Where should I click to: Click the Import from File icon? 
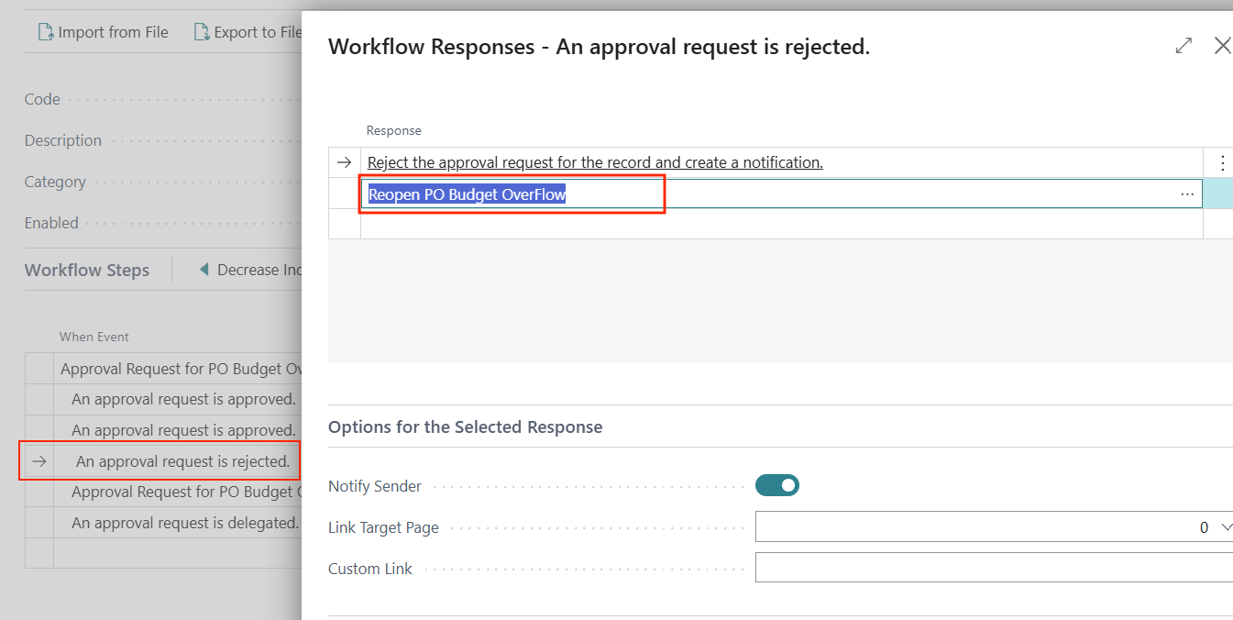tap(45, 32)
